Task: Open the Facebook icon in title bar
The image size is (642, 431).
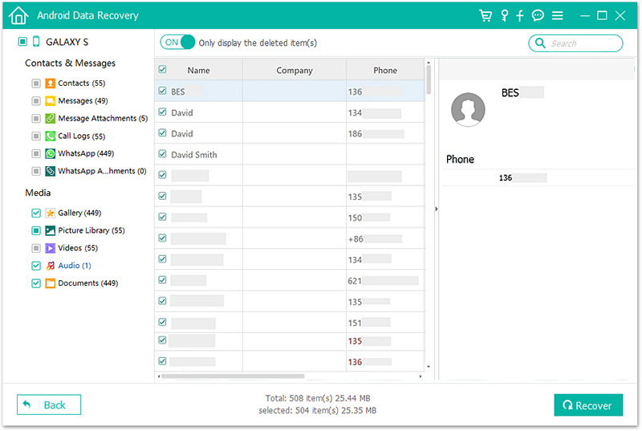Action: (519, 15)
